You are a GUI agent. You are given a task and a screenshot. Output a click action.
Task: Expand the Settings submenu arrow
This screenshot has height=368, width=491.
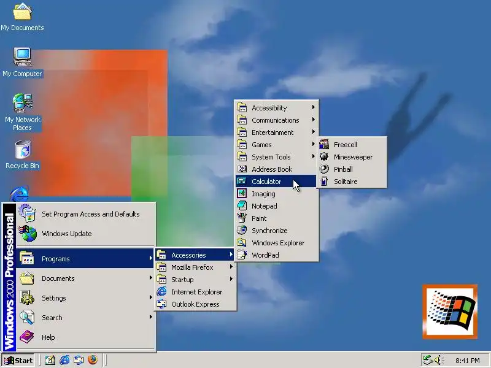tap(150, 297)
